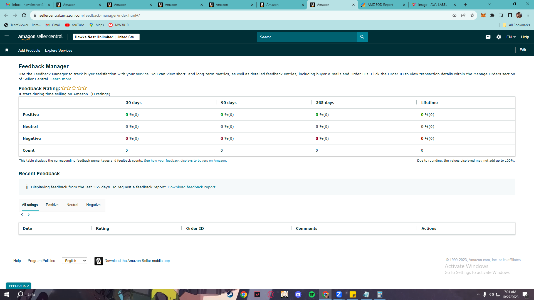Open the Hawks Nest Unlimited account switcher
534x300 pixels.
(x=106, y=37)
